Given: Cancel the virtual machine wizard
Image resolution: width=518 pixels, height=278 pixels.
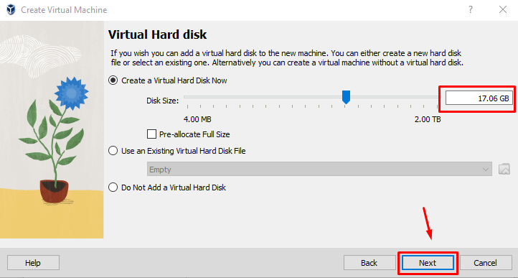Looking at the screenshot, I should point(485,263).
